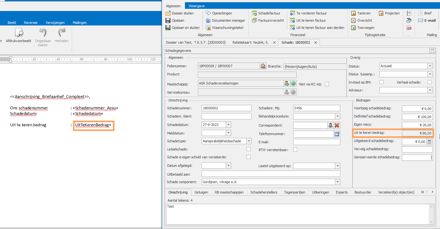
Task: Open the Tegenpartijen tab
Action: point(295,192)
